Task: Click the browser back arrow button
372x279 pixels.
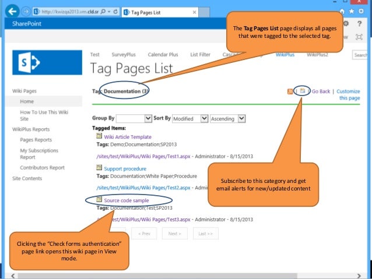Action: (12, 11)
